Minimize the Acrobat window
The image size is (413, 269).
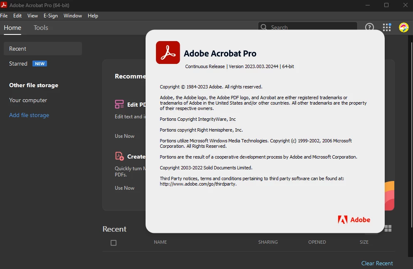(x=368, y=5)
